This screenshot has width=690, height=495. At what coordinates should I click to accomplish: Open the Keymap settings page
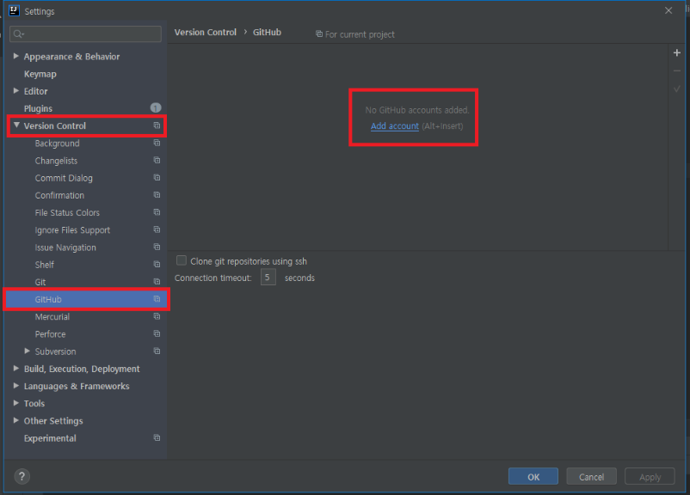click(40, 74)
